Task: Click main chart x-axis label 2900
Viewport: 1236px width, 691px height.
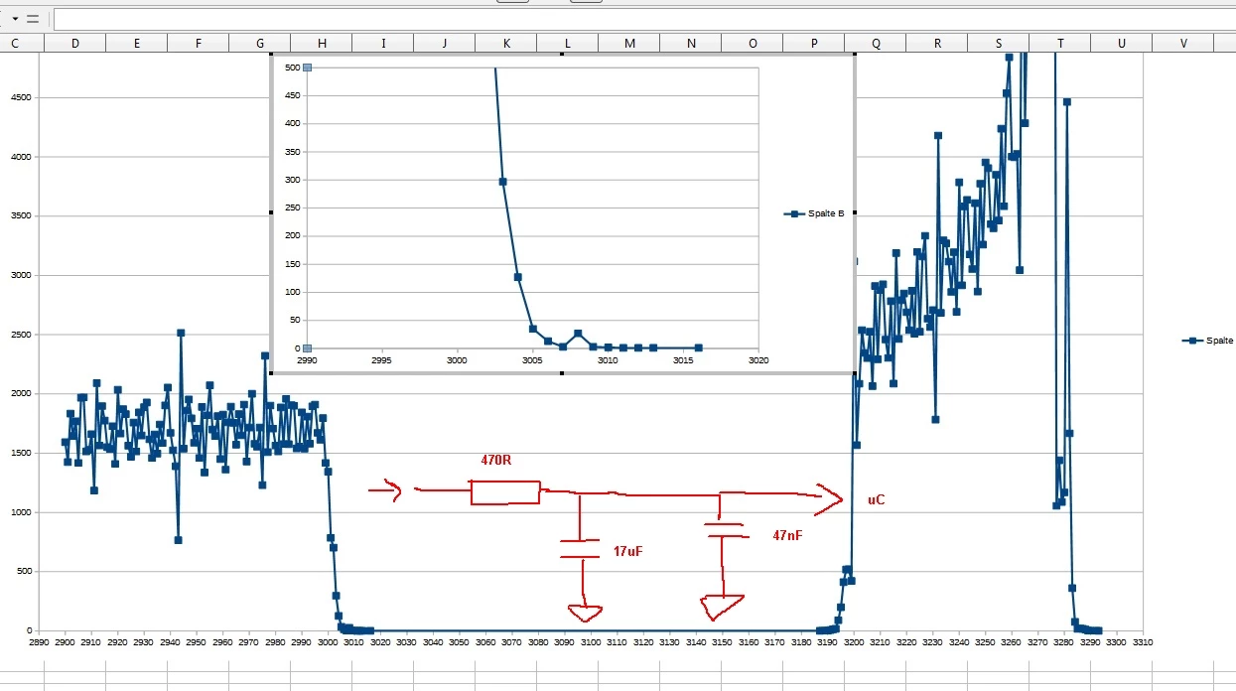Action: click(64, 643)
